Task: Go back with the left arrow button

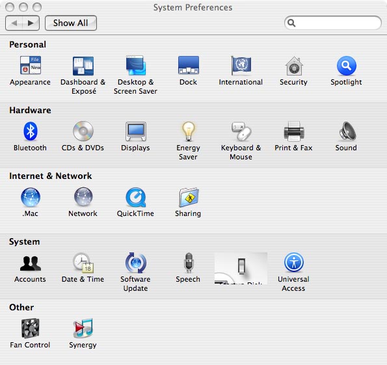Action: coord(14,23)
